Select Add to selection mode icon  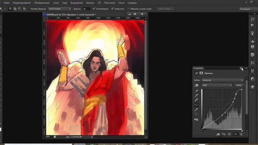coord(15,9)
